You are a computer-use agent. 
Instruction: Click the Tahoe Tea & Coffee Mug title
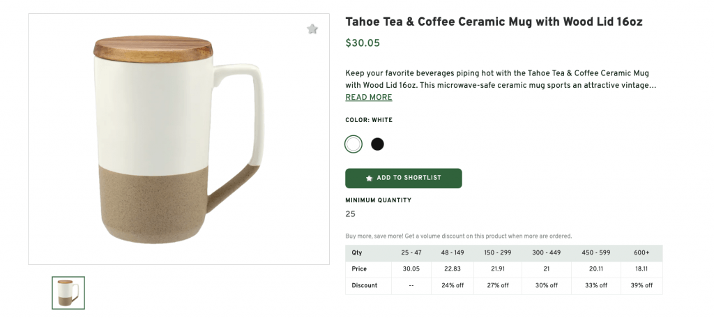[x=494, y=22]
